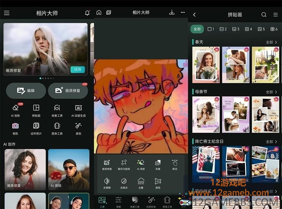The image size is (282, 209).
Task: Filter collages to 4 photo layout
Action: click(x=249, y=29)
